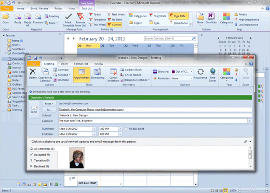
Task: Flag task for Today
Action: coord(95,15)
